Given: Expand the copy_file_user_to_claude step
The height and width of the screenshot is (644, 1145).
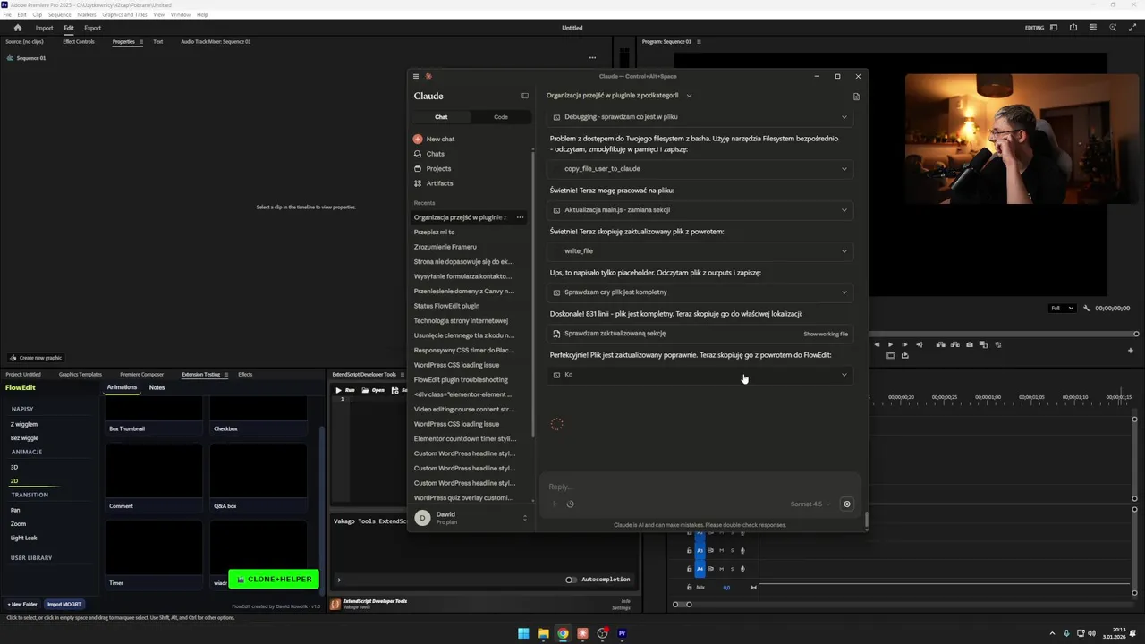Looking at the screenshot, I should 700,168.
